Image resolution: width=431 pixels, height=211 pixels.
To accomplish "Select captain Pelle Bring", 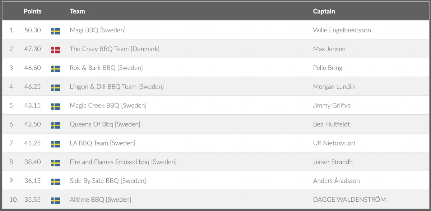I will [328, 68].
